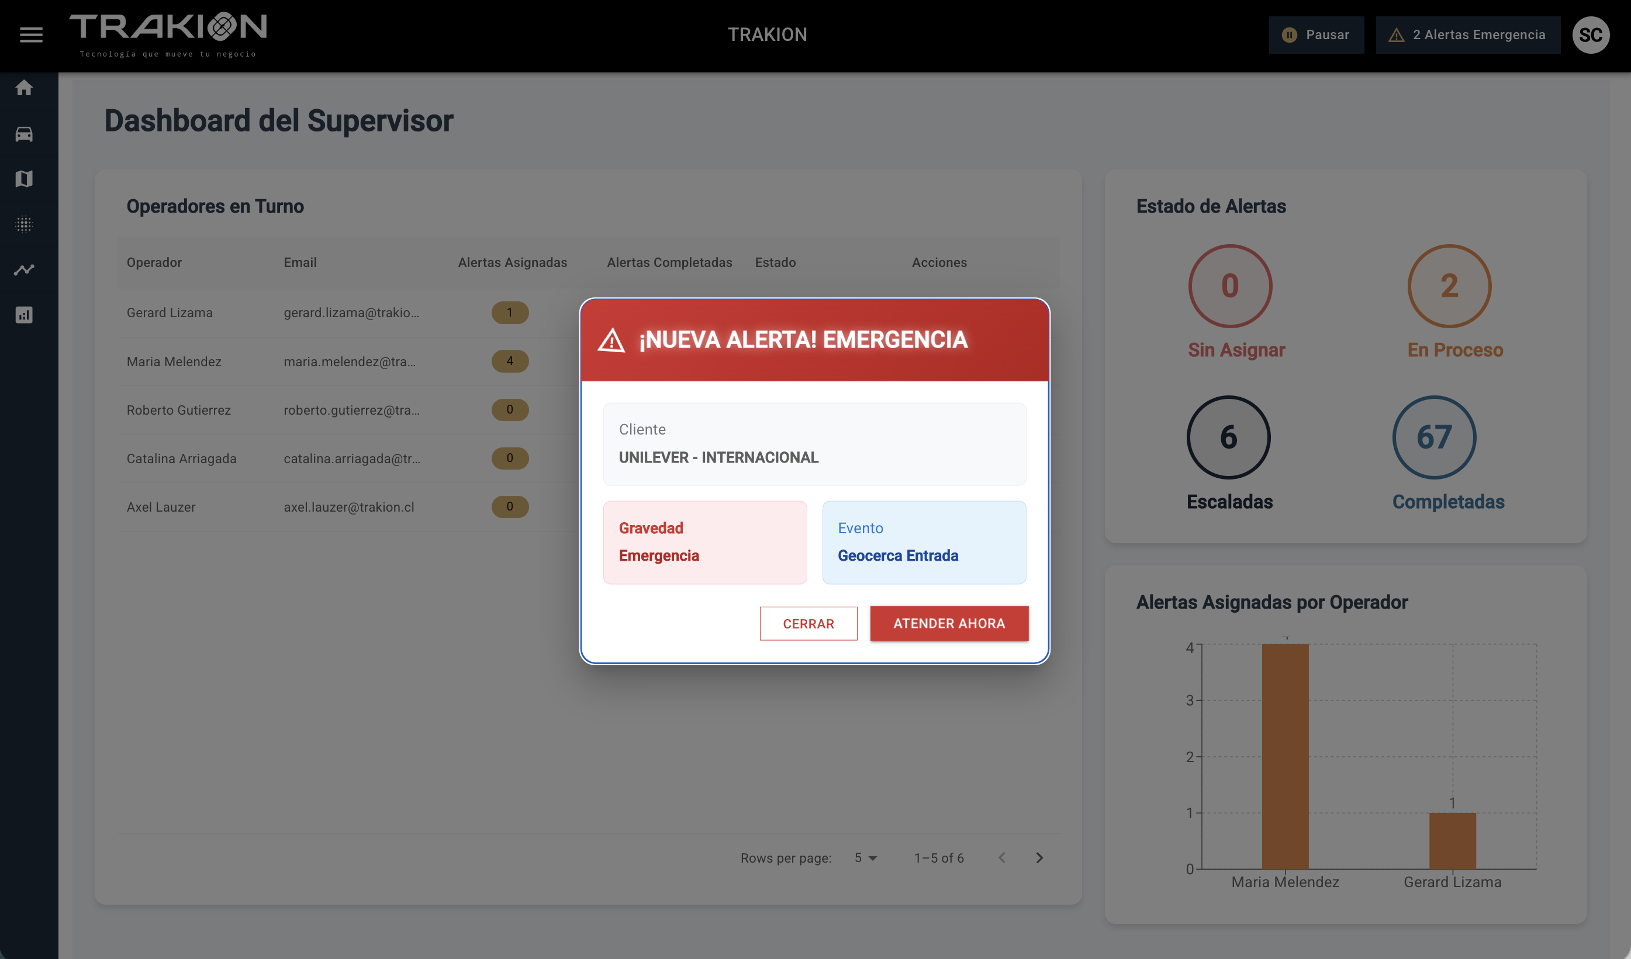This screenshot has width=1631, height=959.
Task: Close the alert with the CERRAR button
Action: (x=808, y=623)
